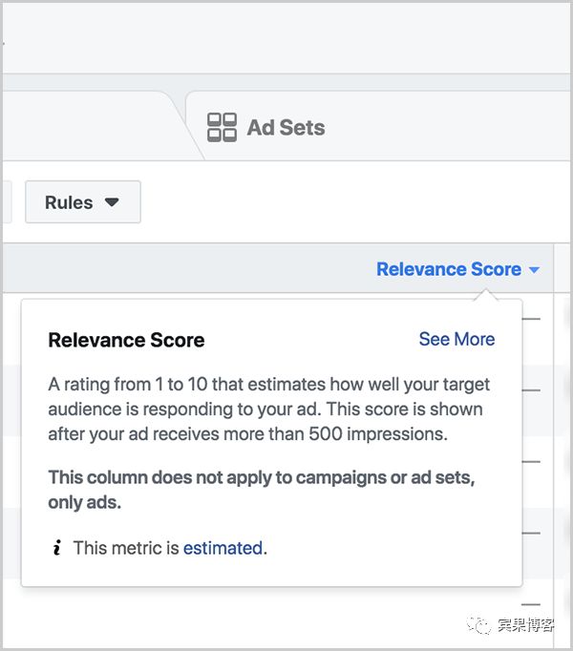
Task: Click the 宾果博客 watermark text
Action: click(x=525, y=626)
